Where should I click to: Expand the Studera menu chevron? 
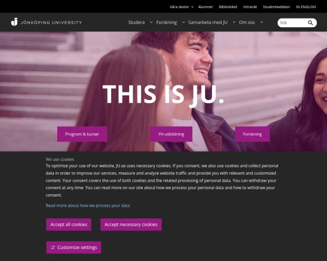151,22
